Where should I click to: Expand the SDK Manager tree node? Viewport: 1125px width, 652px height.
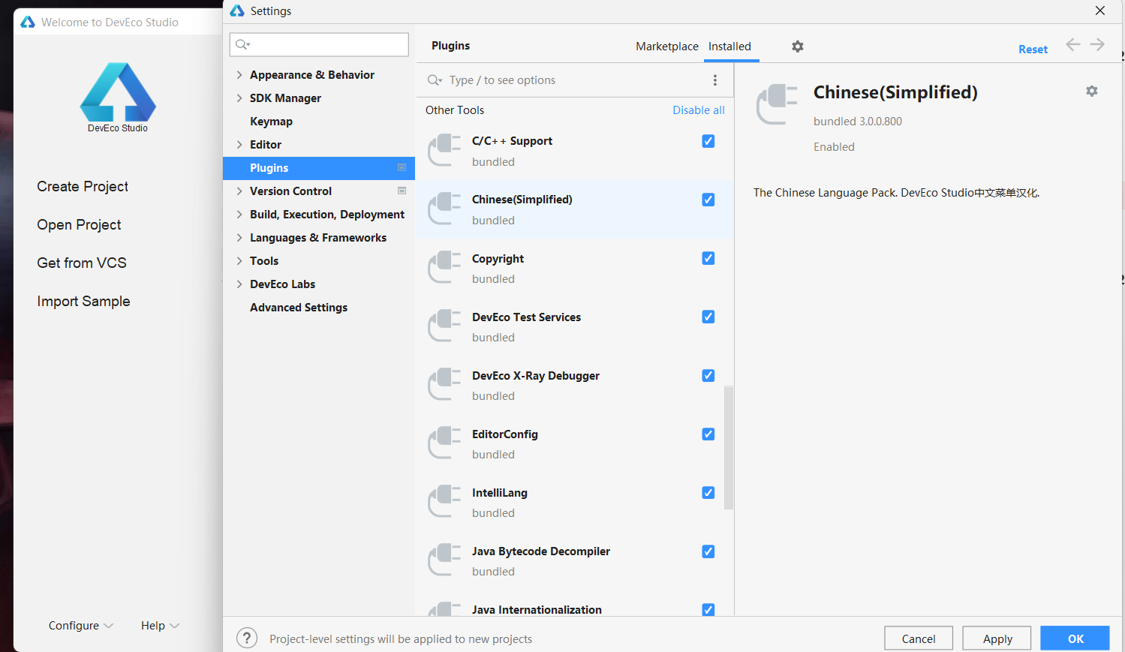click(x=239, y=98)
